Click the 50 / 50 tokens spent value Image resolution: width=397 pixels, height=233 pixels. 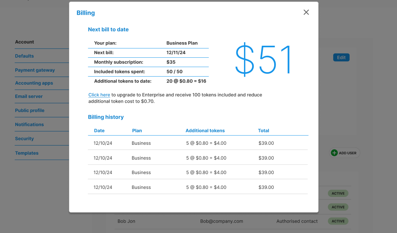tap(175, 72)
